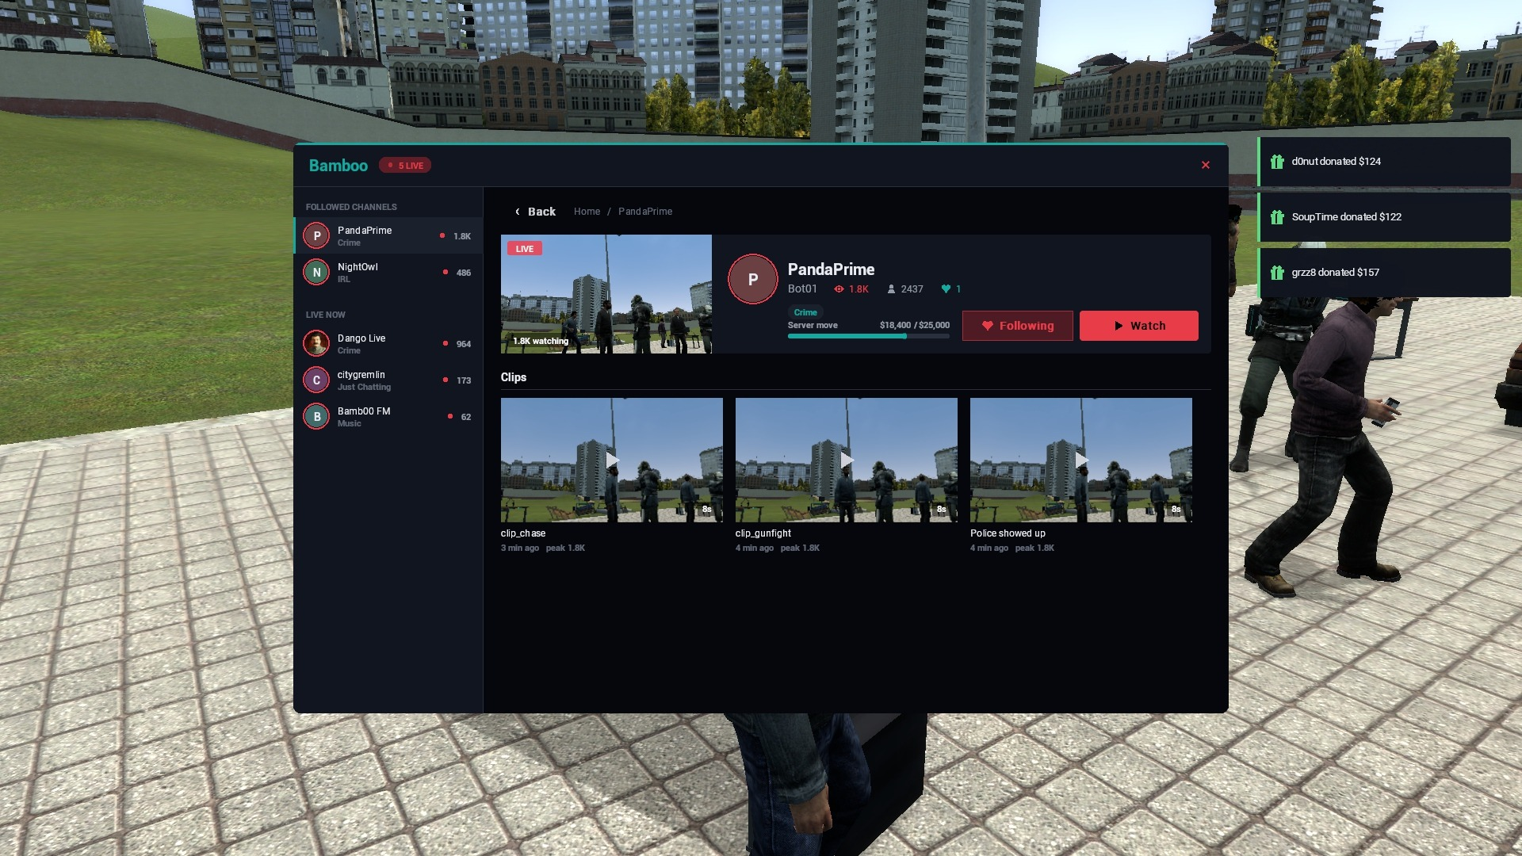Viewport: 1522px width, 856px height.
Task: Click the teal heart likes icon
Action: [946, 289]
